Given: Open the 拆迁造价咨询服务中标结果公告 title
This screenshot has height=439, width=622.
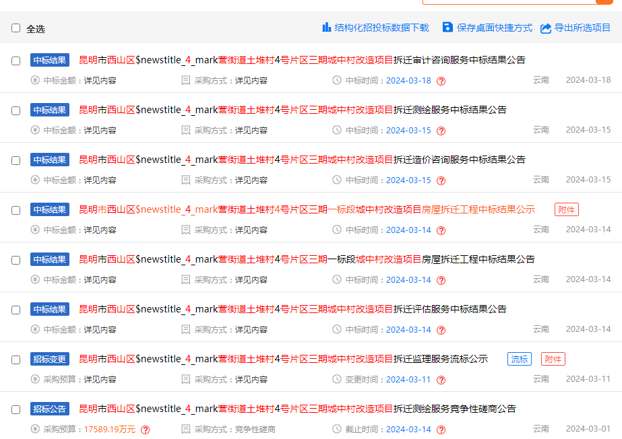Looking at the screenshot, I should click(302, 160).
